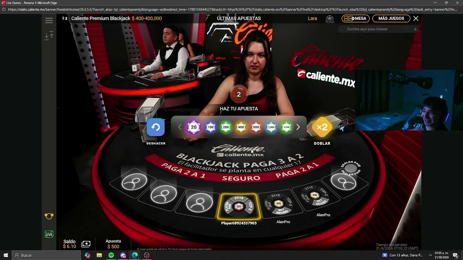463x260 pixels.
Task: Open the Windows Start menu
Action: point(6,255)
